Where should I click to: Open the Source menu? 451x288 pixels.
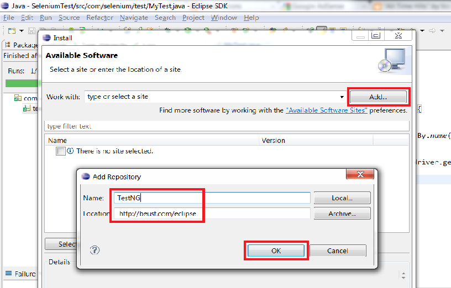tap(69, 18)
